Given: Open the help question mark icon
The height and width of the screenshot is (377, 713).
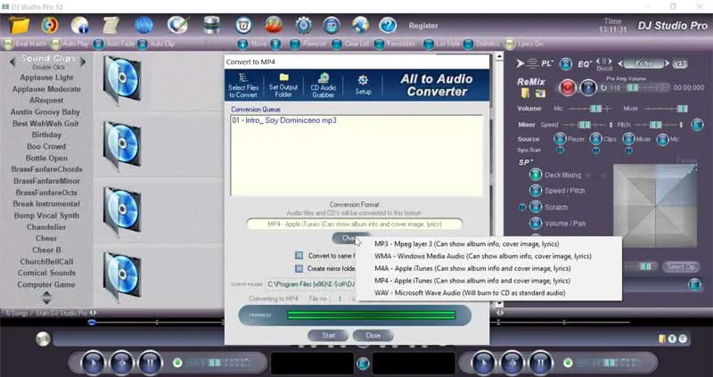Looking at the screenshot, I should point(388,25).
